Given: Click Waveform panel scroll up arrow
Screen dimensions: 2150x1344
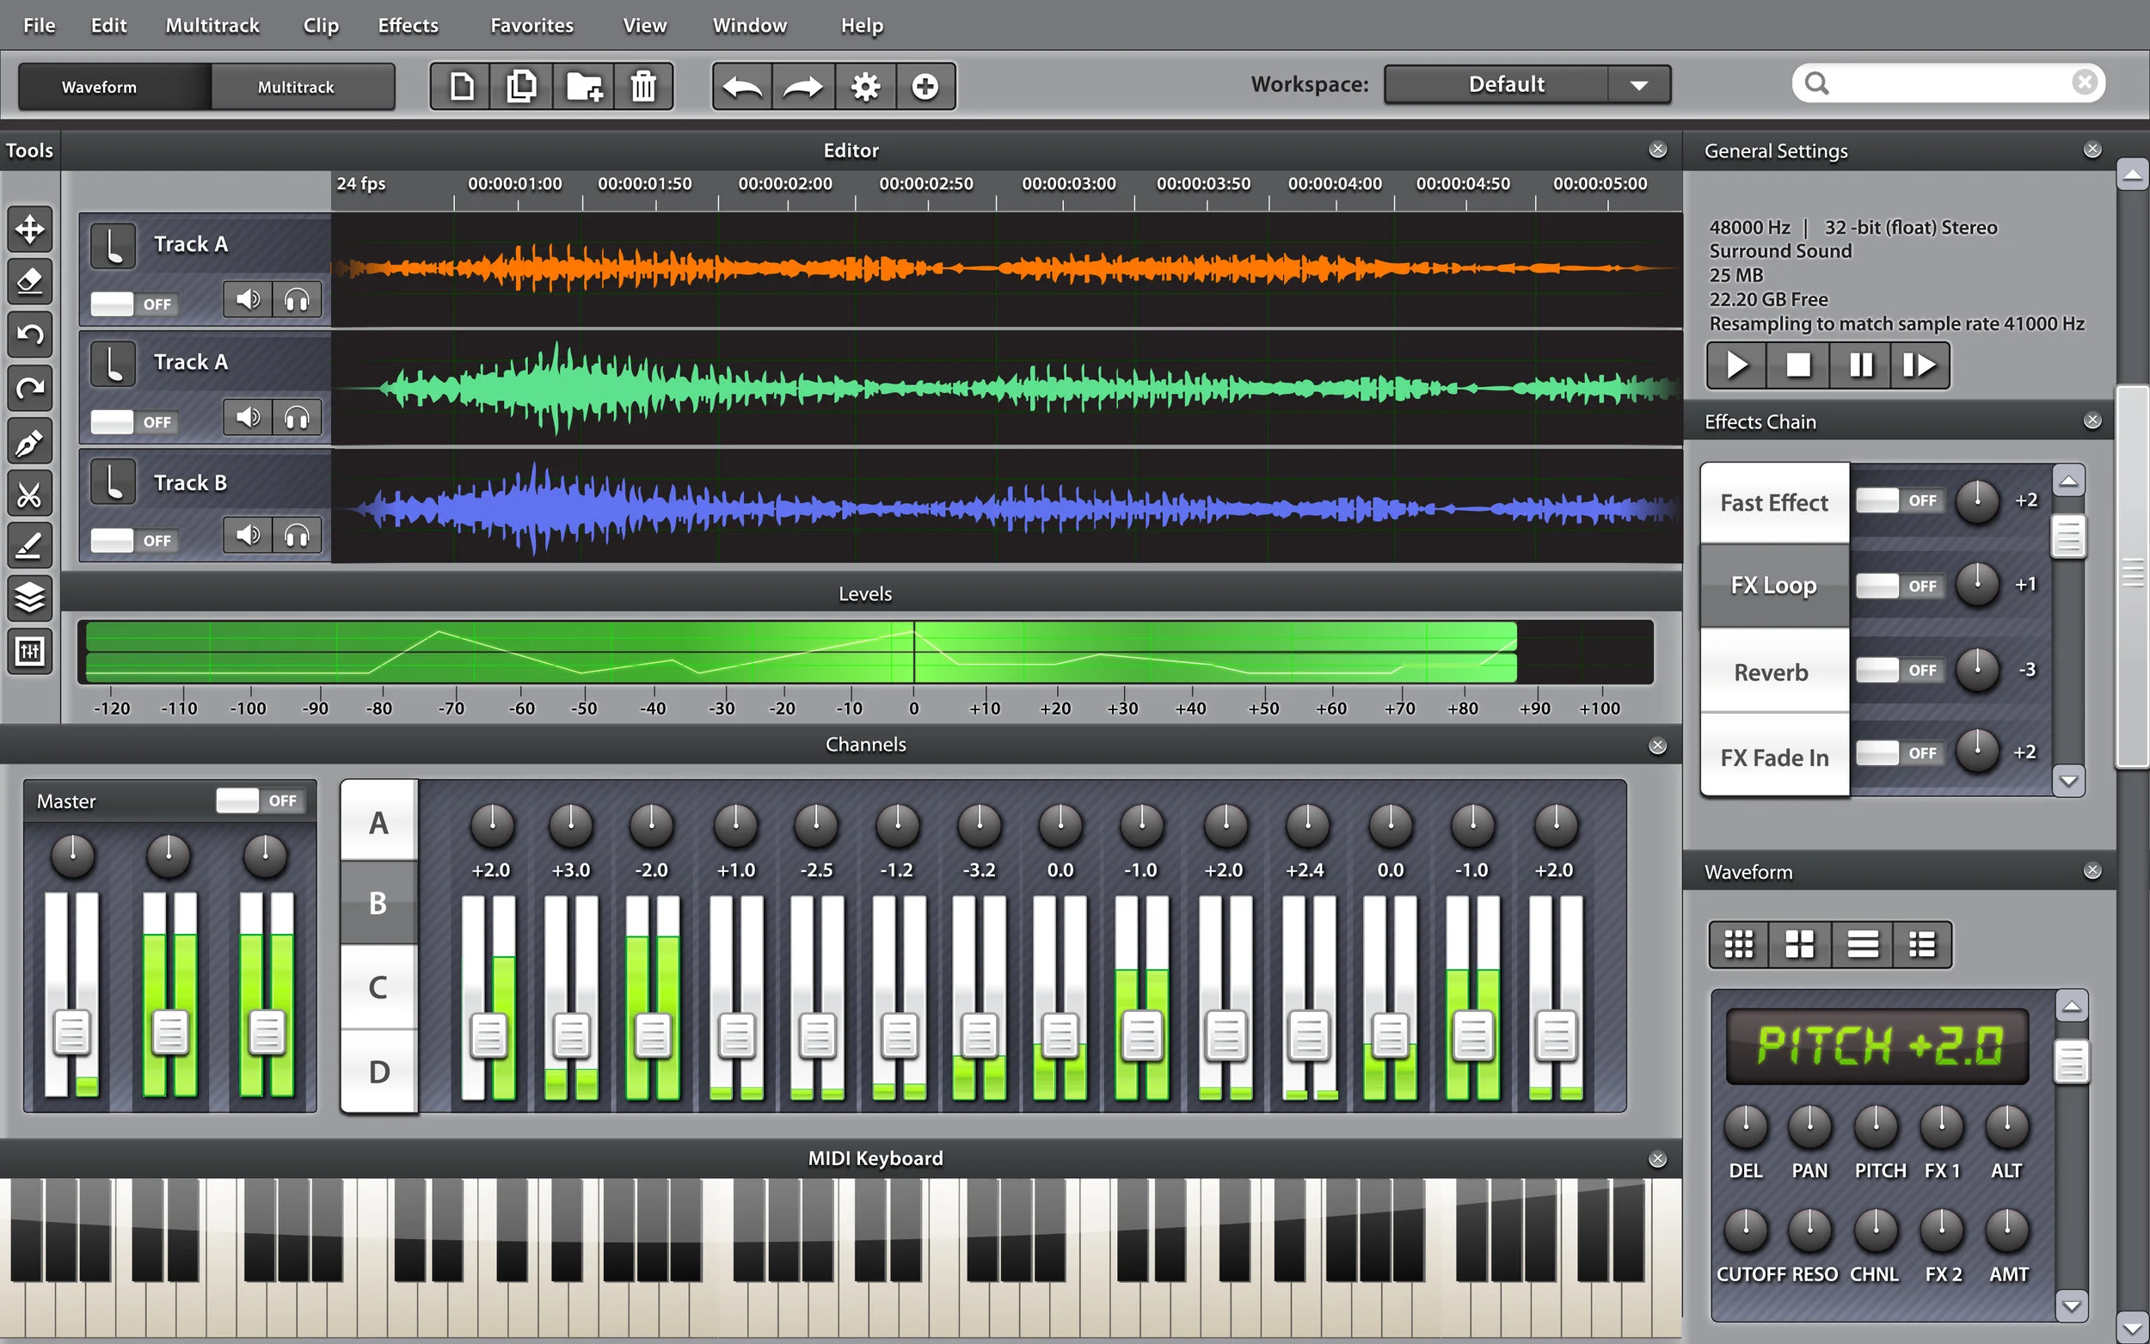Looking at the screenshot, I should tap(2071, 1006).
